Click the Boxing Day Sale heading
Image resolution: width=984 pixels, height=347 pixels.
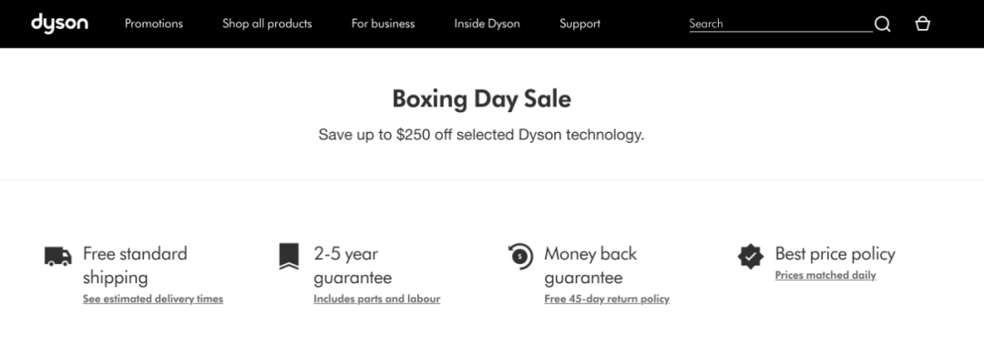click(x=482, y=99)
